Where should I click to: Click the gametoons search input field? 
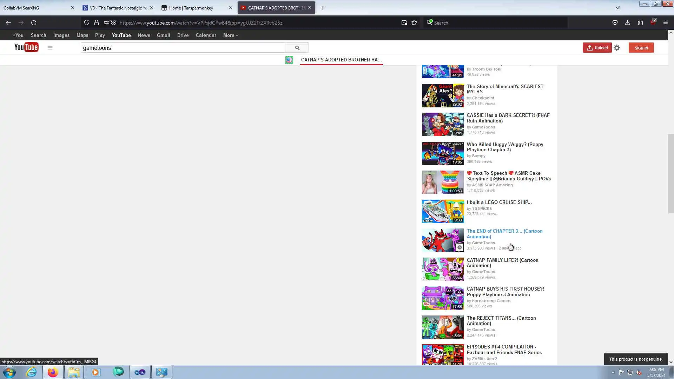tap(183, 48)
